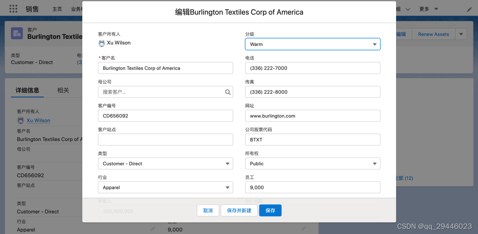Click the Xu Wilson avatar on detail page
The height and width of the screenshot is (234, 478).
tap(21, 121)
